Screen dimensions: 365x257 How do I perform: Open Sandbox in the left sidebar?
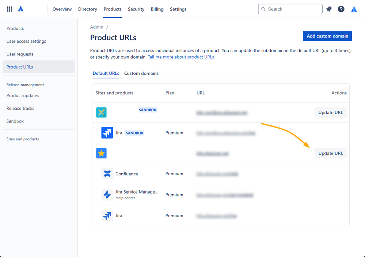click(x=15, y=121)
